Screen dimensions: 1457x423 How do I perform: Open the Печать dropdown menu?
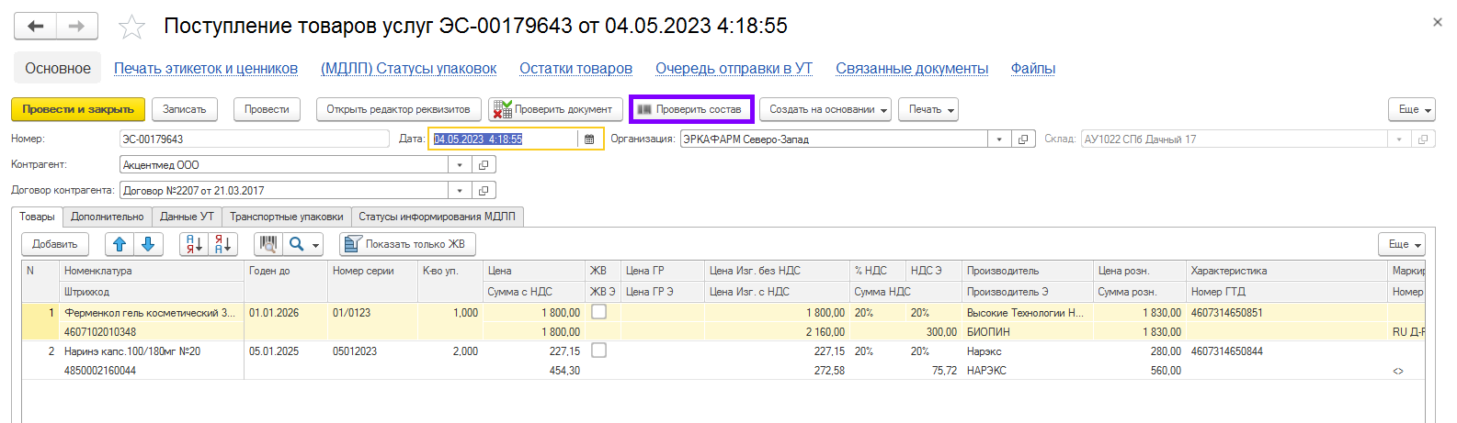click(x=928, y=109)
